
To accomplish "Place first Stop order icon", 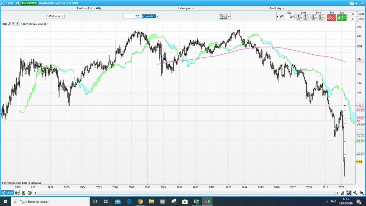I will click(x=314, y=17).
